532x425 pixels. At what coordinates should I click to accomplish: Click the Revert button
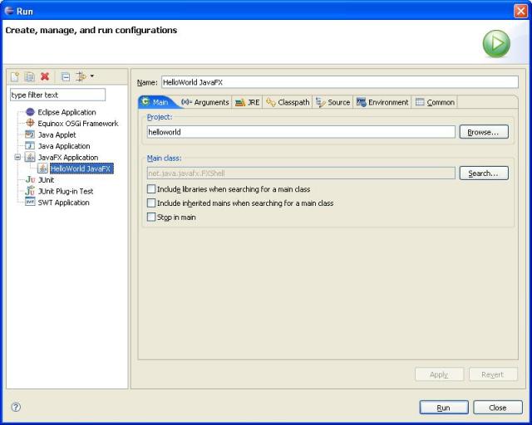[x=493, y=374]
